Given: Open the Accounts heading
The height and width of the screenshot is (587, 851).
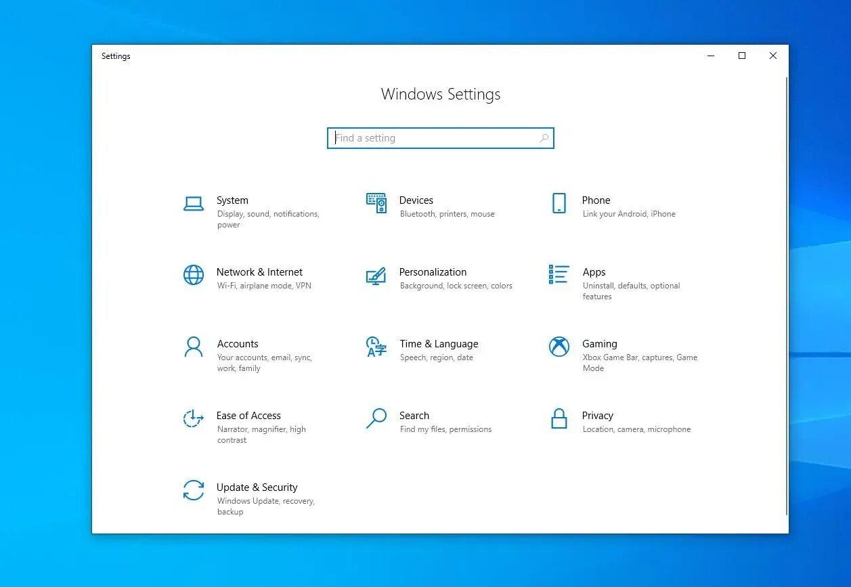Looking at the screenshot, I should pos(238,344).
